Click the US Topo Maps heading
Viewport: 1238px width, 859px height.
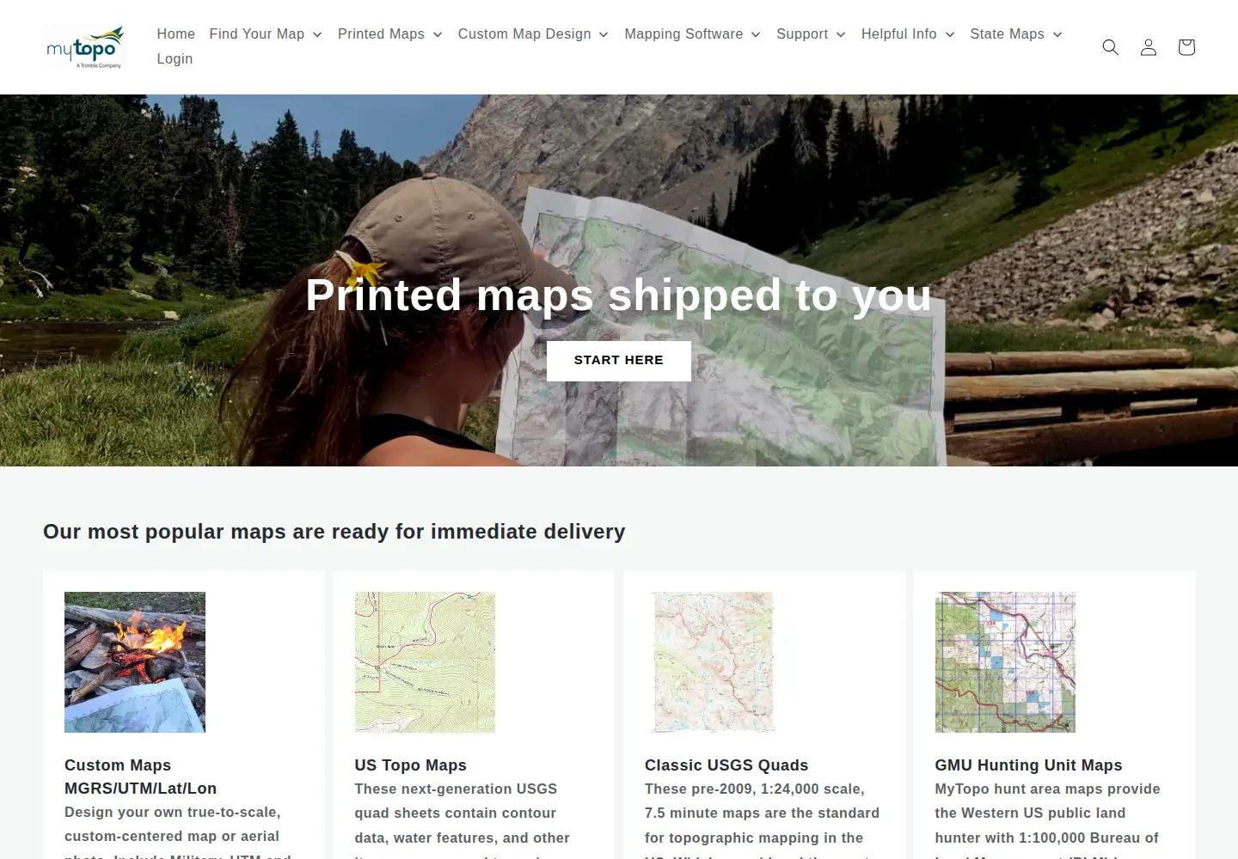point(411,765)
